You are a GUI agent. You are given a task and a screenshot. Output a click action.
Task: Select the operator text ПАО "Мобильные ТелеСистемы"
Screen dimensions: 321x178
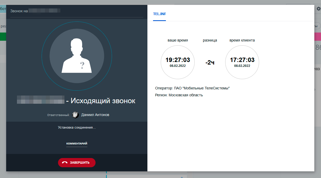coord(202,88)
